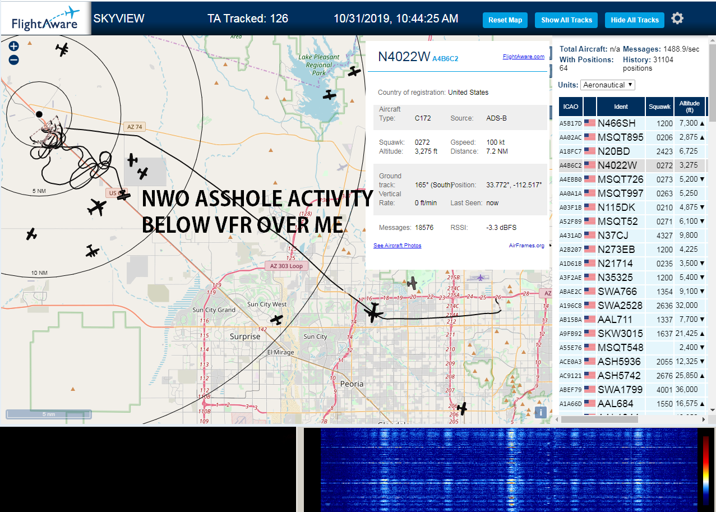Open the See Aircraft Photos link
The height and width of the screenshot is (512, 716).
pyautogui.click(x=397, y=245)
